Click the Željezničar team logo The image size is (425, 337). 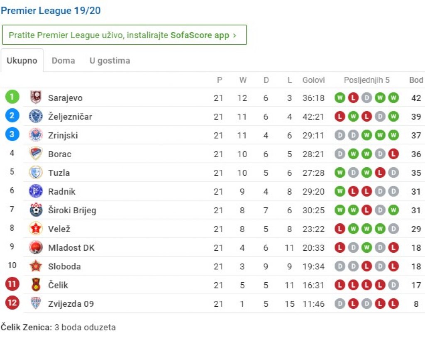click(36, 116)
